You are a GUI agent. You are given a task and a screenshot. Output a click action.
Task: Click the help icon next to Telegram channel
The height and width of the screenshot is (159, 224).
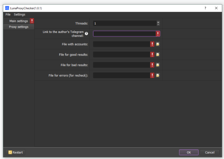pos(86,34)
